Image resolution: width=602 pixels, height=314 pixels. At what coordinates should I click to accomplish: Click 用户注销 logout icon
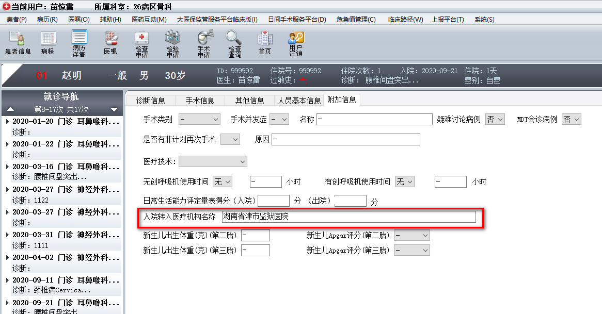coord(296,43)
